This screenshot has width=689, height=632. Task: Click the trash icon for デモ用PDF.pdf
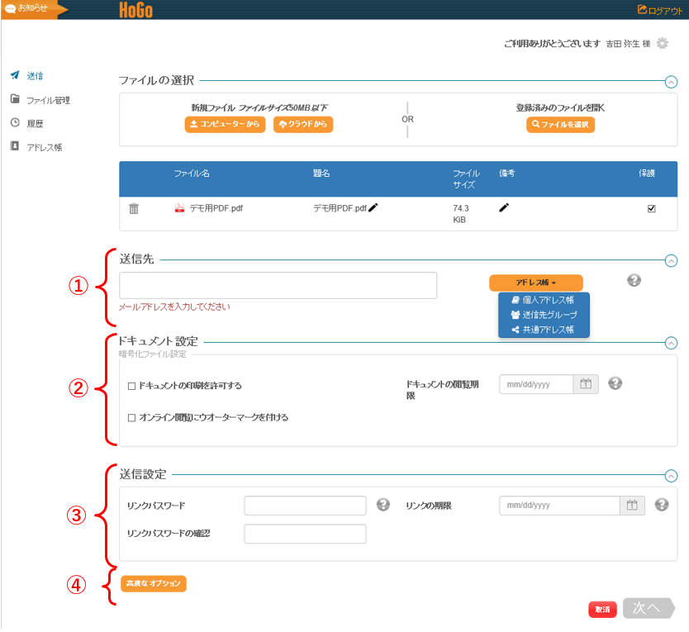[134, 209]
